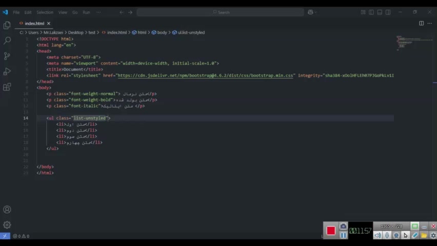Minimize the recorder toolbar
Image resolution: width=437 pixels, height=246 pixels.
click(424, 226)
